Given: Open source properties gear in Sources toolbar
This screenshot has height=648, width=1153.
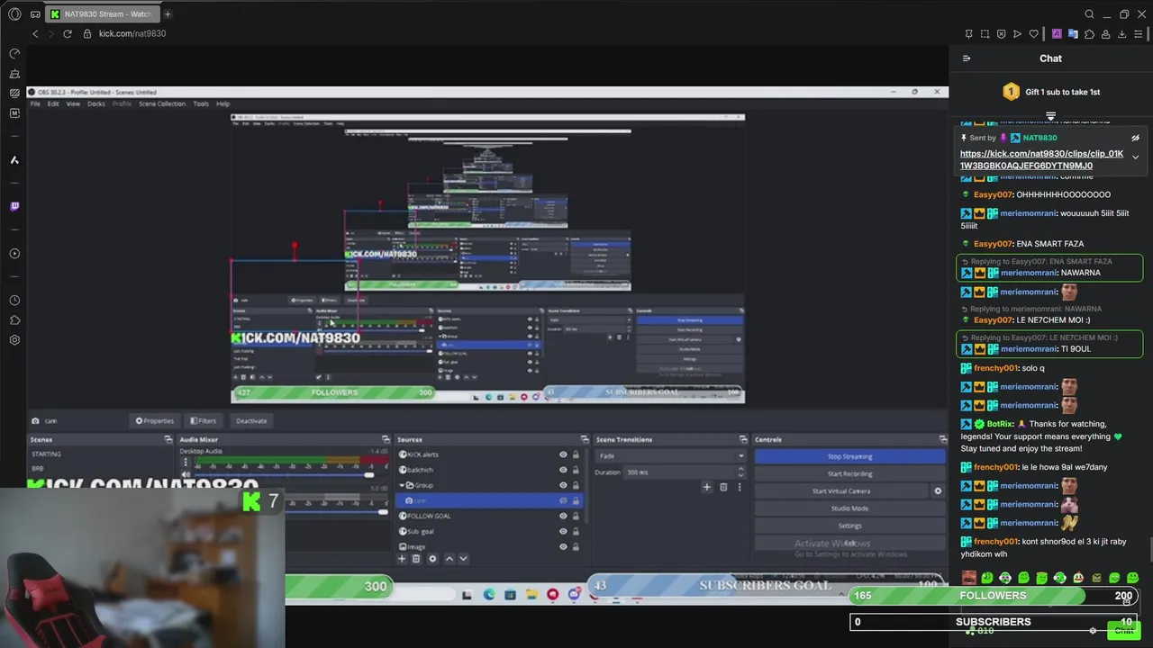Looking at the screenshot, I should [x=432, y=559].
